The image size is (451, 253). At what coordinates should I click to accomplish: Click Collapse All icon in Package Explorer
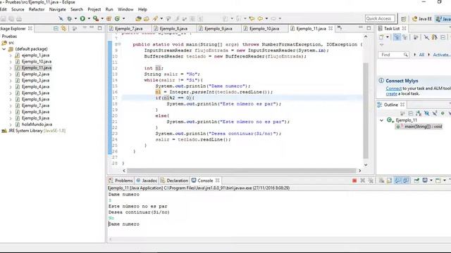[56, 28]
